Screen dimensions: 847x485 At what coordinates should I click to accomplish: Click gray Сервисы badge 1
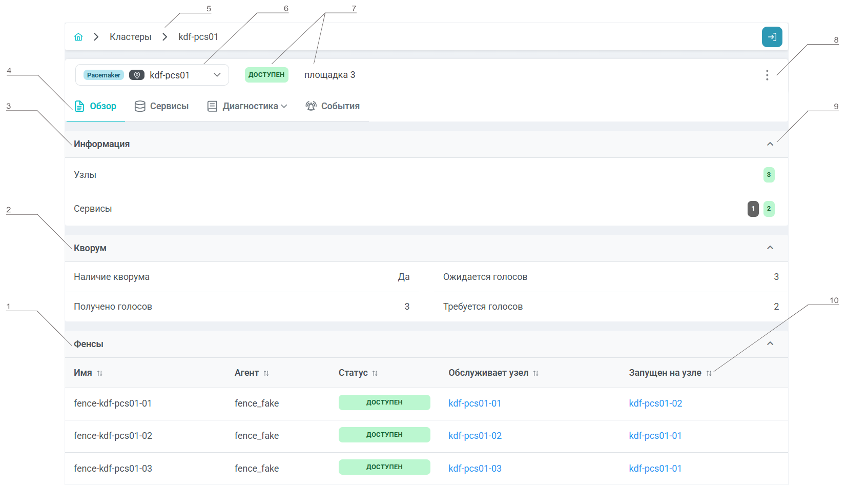pyautogui.click(x=753, y=209)
